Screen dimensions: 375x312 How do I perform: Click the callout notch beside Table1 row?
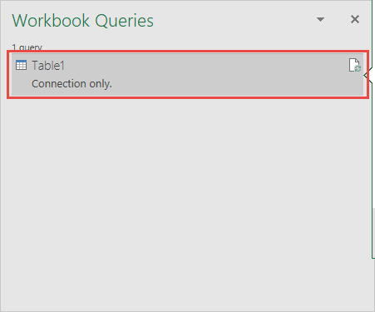pos(368,75)
